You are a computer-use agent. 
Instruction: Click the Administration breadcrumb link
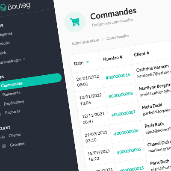coord(85,42)
